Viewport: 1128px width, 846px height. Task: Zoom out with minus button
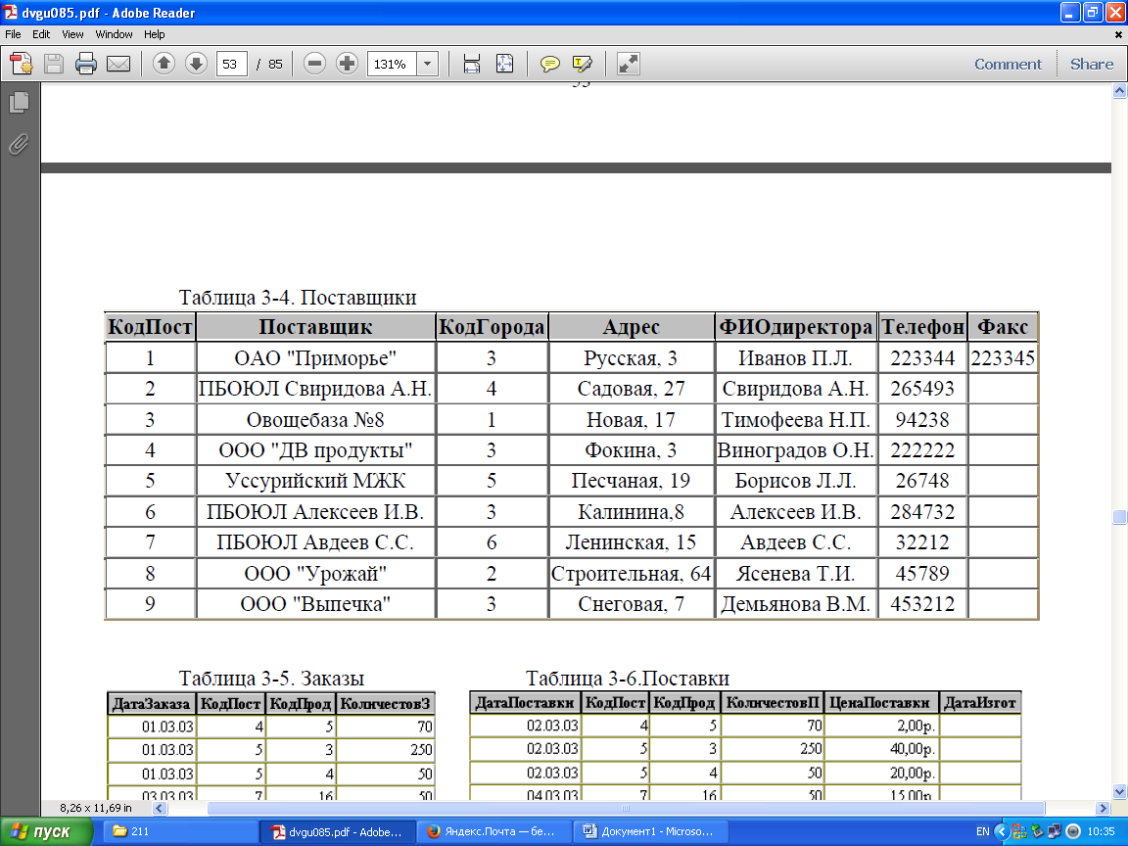click(x=314, y=64)
